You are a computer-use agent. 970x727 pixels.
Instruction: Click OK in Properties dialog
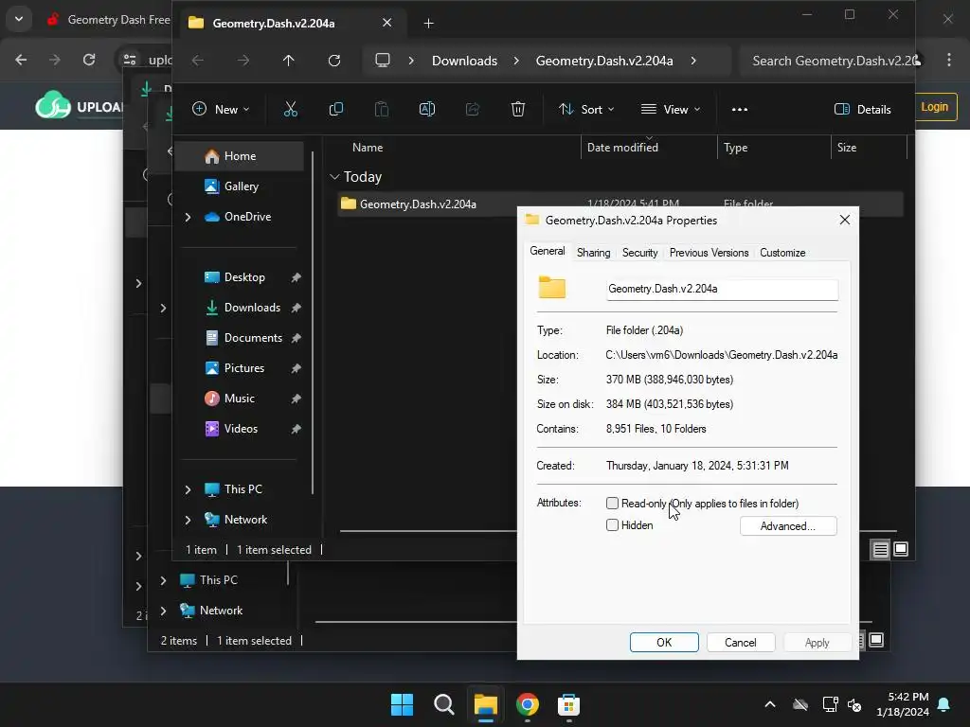click(x=664, y=643)
